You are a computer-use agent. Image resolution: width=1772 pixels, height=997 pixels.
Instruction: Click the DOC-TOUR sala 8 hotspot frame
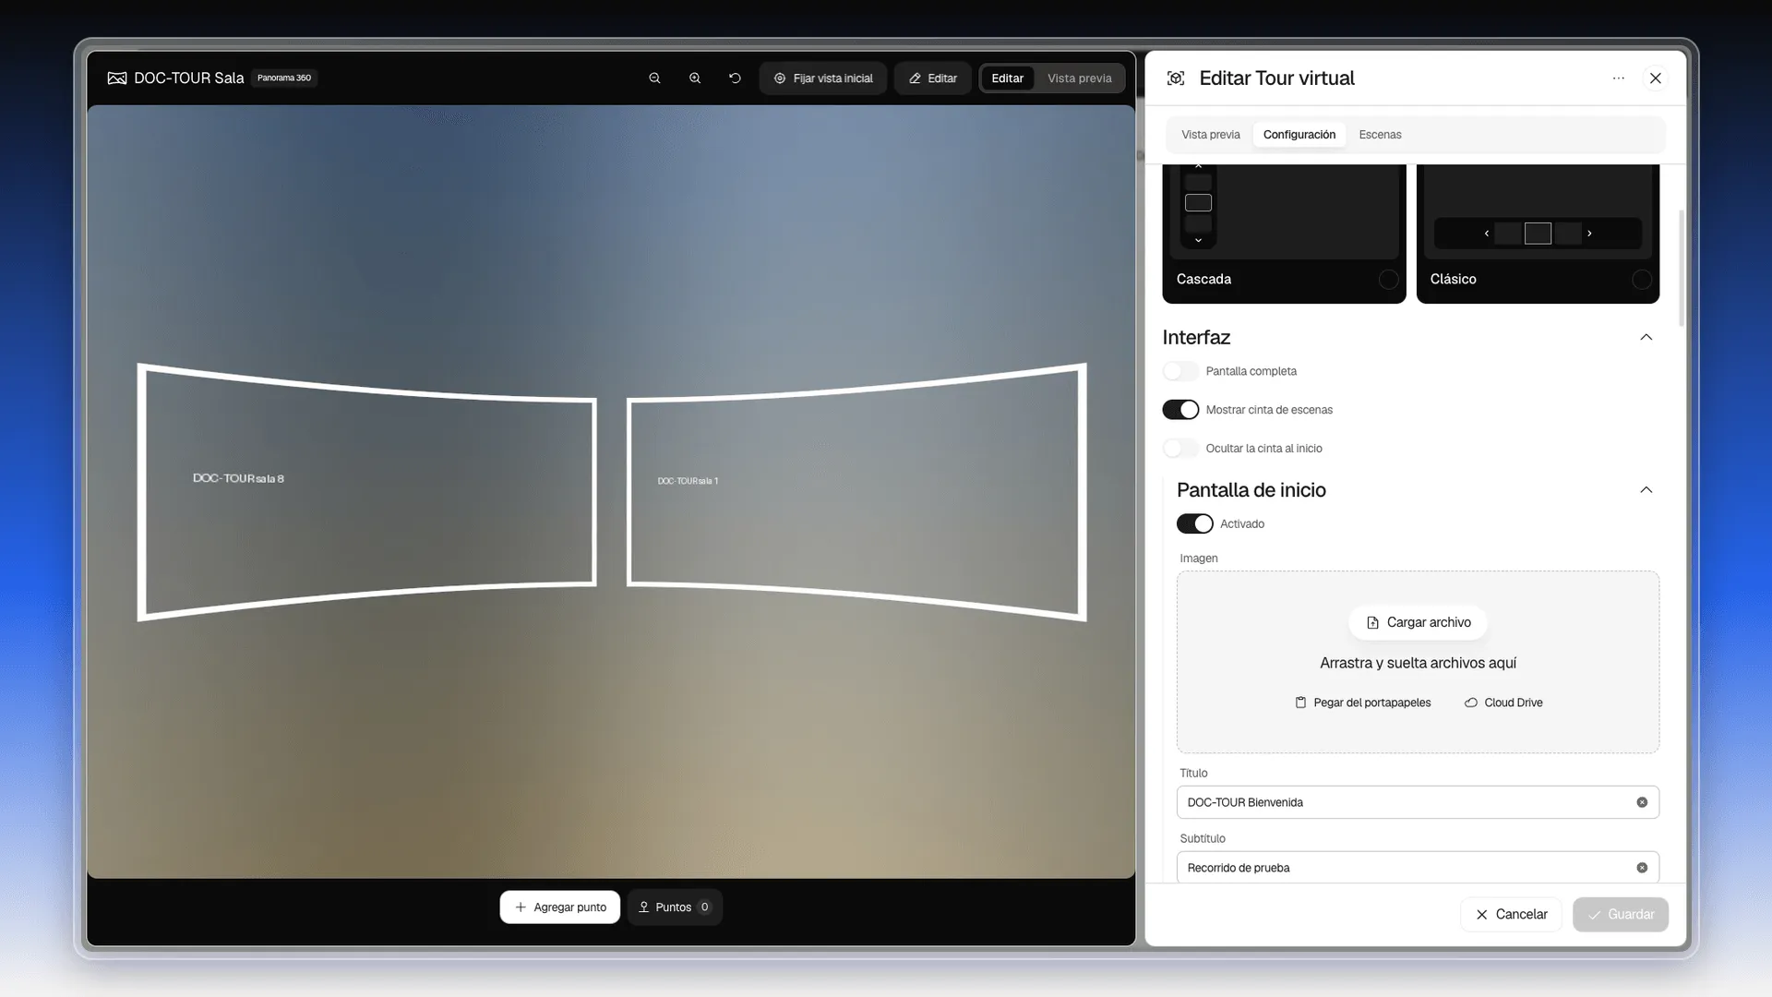coord(366,491)
